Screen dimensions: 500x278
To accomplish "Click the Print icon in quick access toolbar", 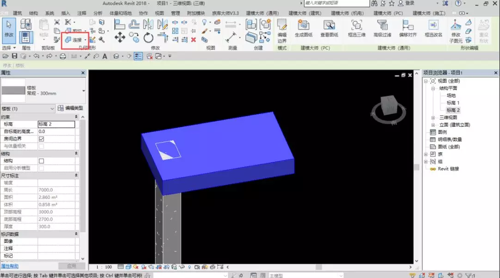I will [63, 56].
